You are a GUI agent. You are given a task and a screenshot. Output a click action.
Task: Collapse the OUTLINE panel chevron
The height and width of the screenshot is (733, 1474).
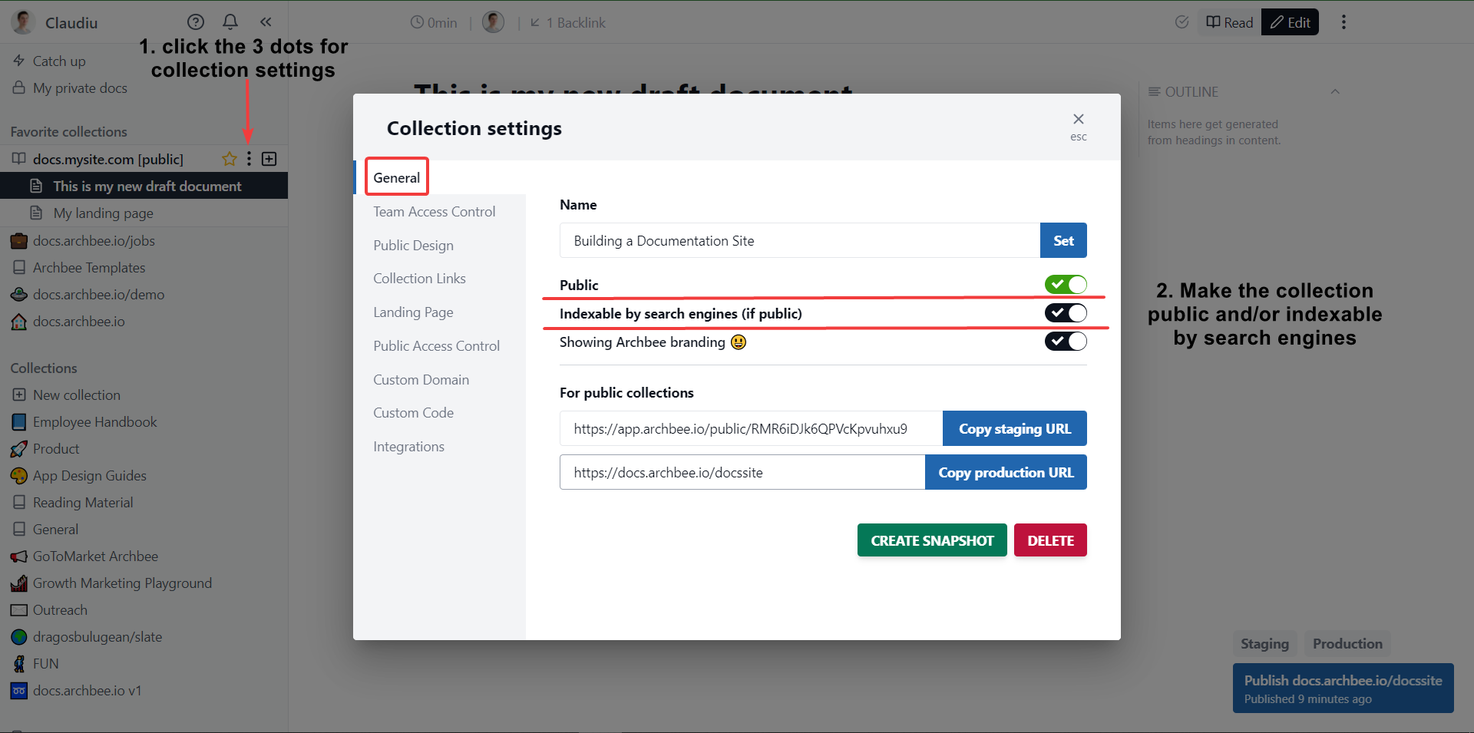tap(1335, 91)
